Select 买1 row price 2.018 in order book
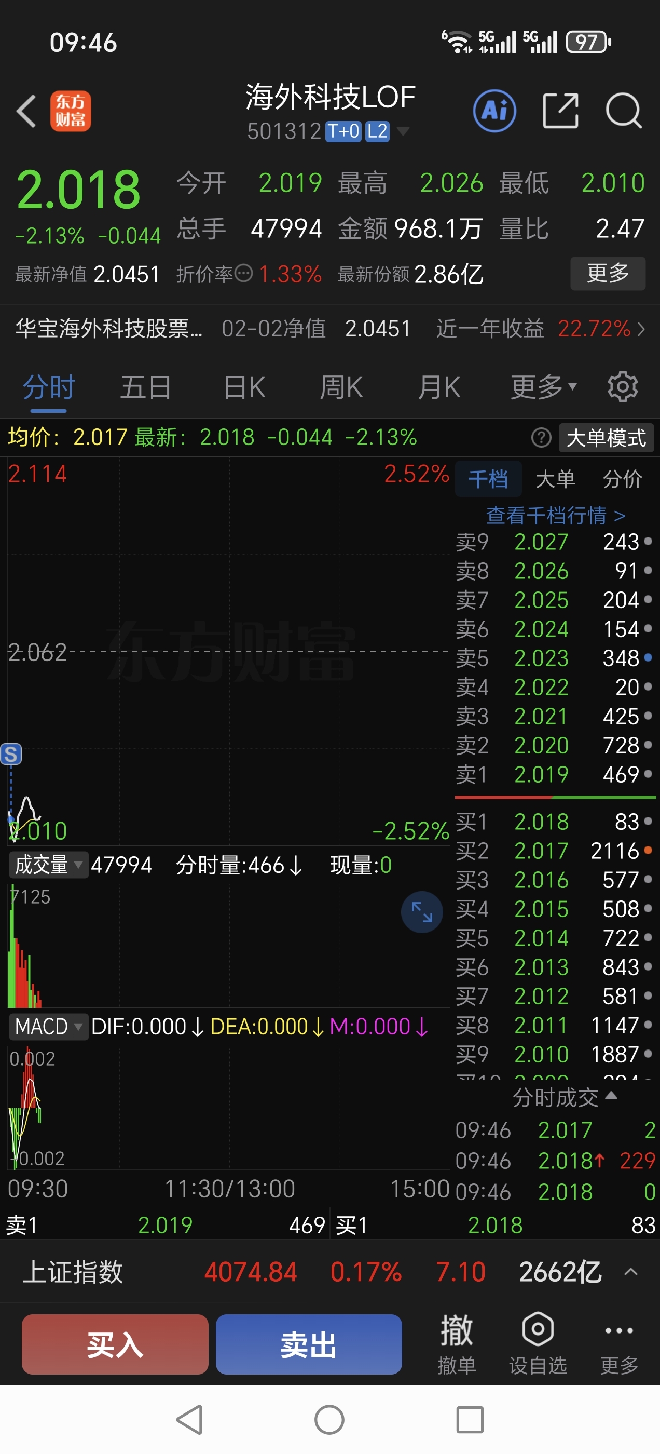This screenshot has width=660, height=1454. point(555,822)
